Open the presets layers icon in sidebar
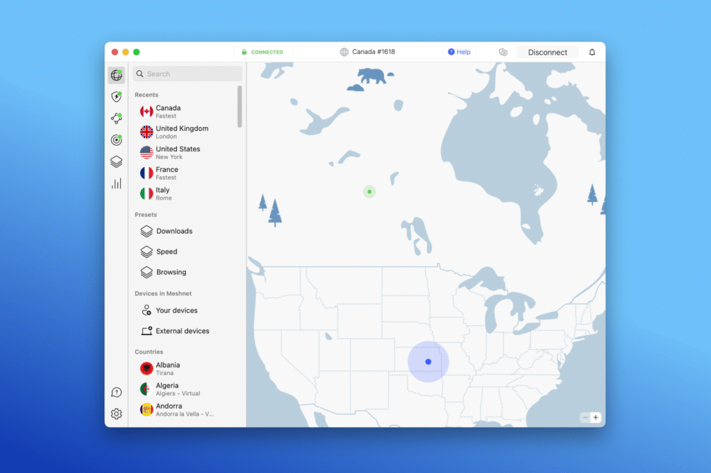This screenshot has height=473, width=711. [116, 162]
